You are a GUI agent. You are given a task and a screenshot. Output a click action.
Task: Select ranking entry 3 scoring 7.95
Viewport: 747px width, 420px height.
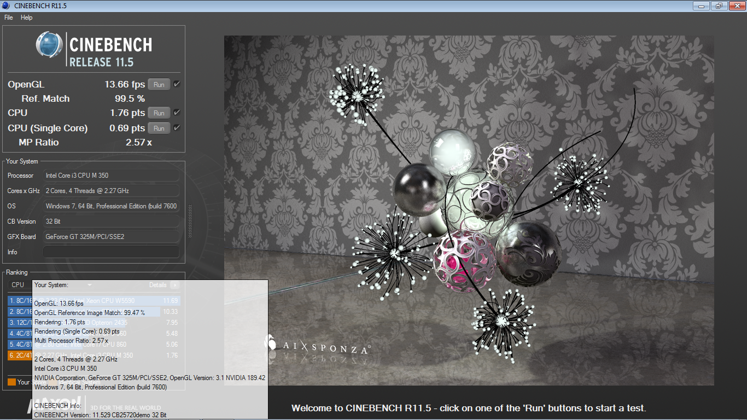(x=94, y=323)
